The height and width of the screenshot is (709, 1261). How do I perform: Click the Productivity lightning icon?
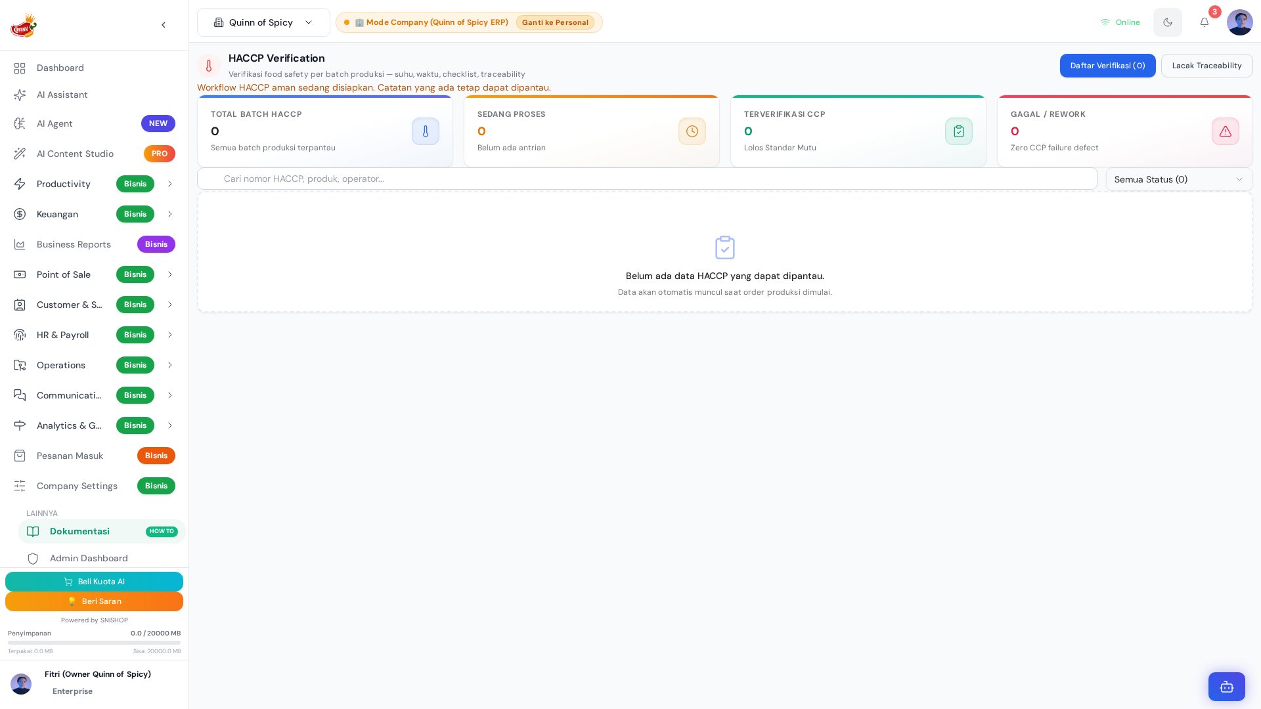click(x=20, y=184)
